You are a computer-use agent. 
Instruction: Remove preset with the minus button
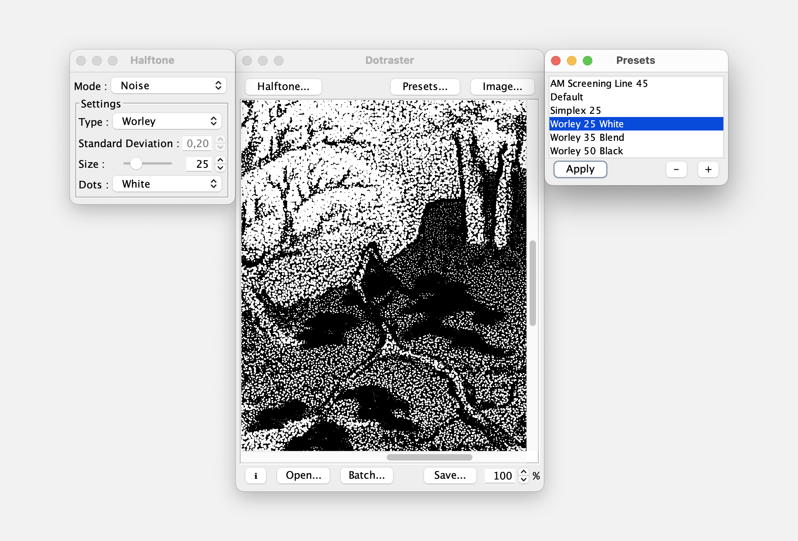676,169
